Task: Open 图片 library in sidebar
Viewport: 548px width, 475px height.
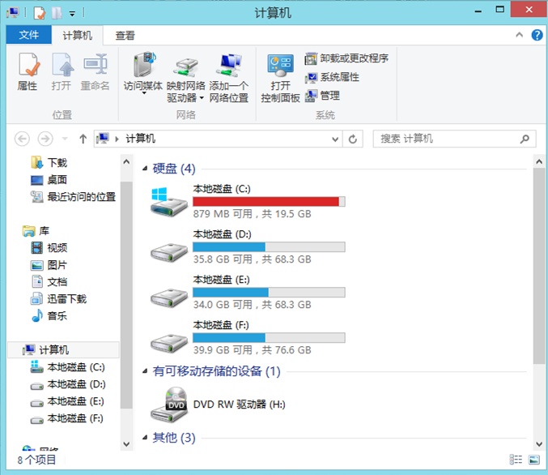Action: point(49,265)
